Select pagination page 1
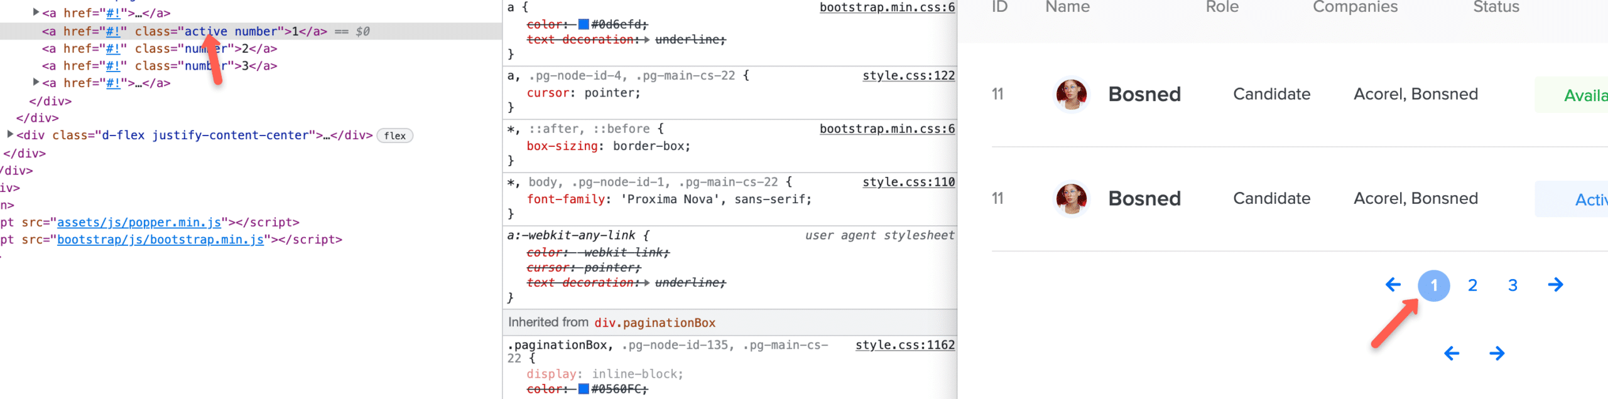The height and width of the screenshot is (399, 1608). coord(1434,285)
